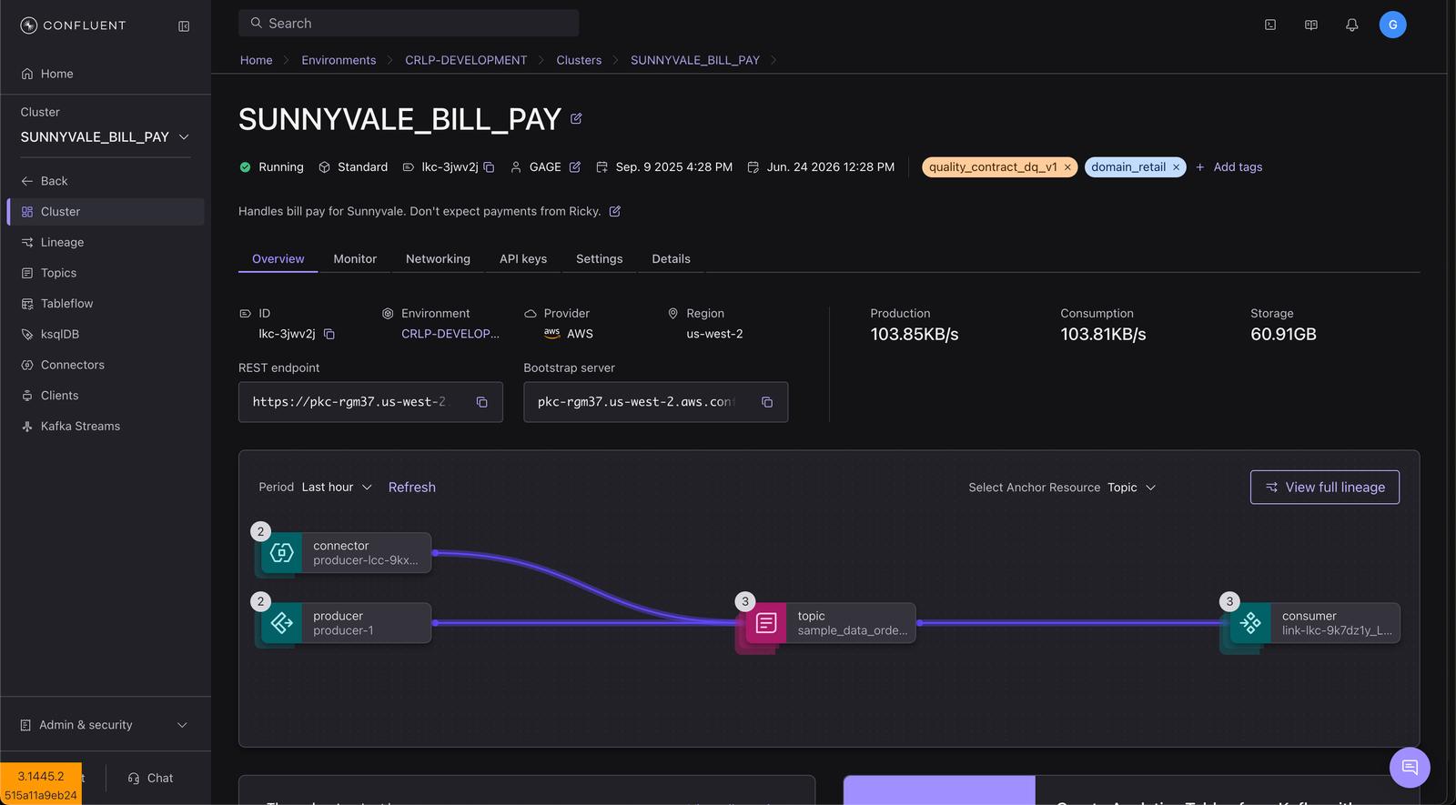Click the Clusters breadcrumb link
This screenshot has height=805, width=1456.
pyautogui.click(x=579, y=60)
